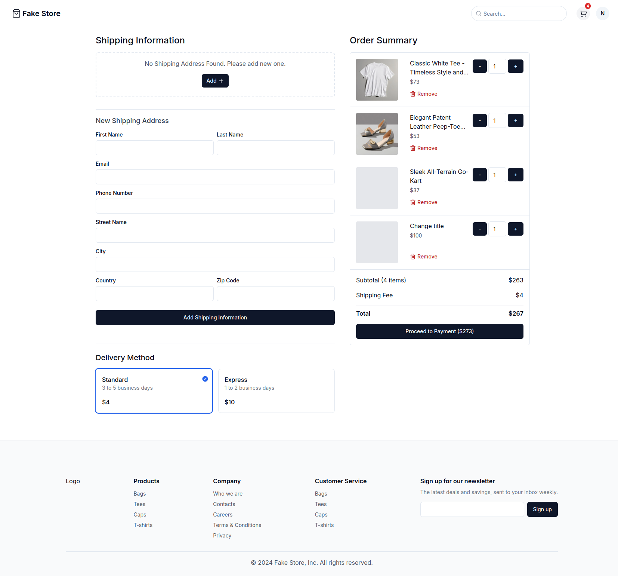Open Terms & Conditions footer link

[237, 525]
